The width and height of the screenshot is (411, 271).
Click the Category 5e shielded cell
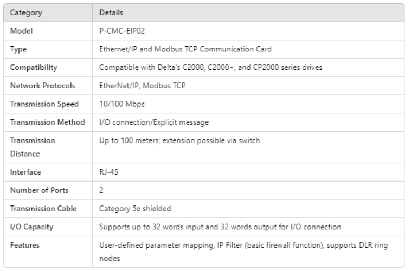[x=134, y=208]
